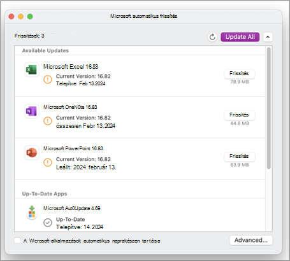
Task: Click the Microsoft PowerPoint app icon
Action: (32, 153)
